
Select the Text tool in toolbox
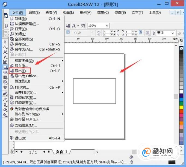5,87
